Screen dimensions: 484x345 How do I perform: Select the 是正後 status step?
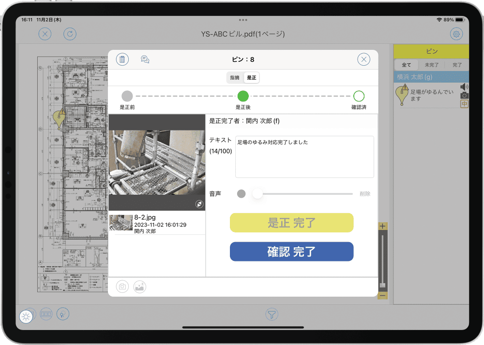(x=243, y=96)
